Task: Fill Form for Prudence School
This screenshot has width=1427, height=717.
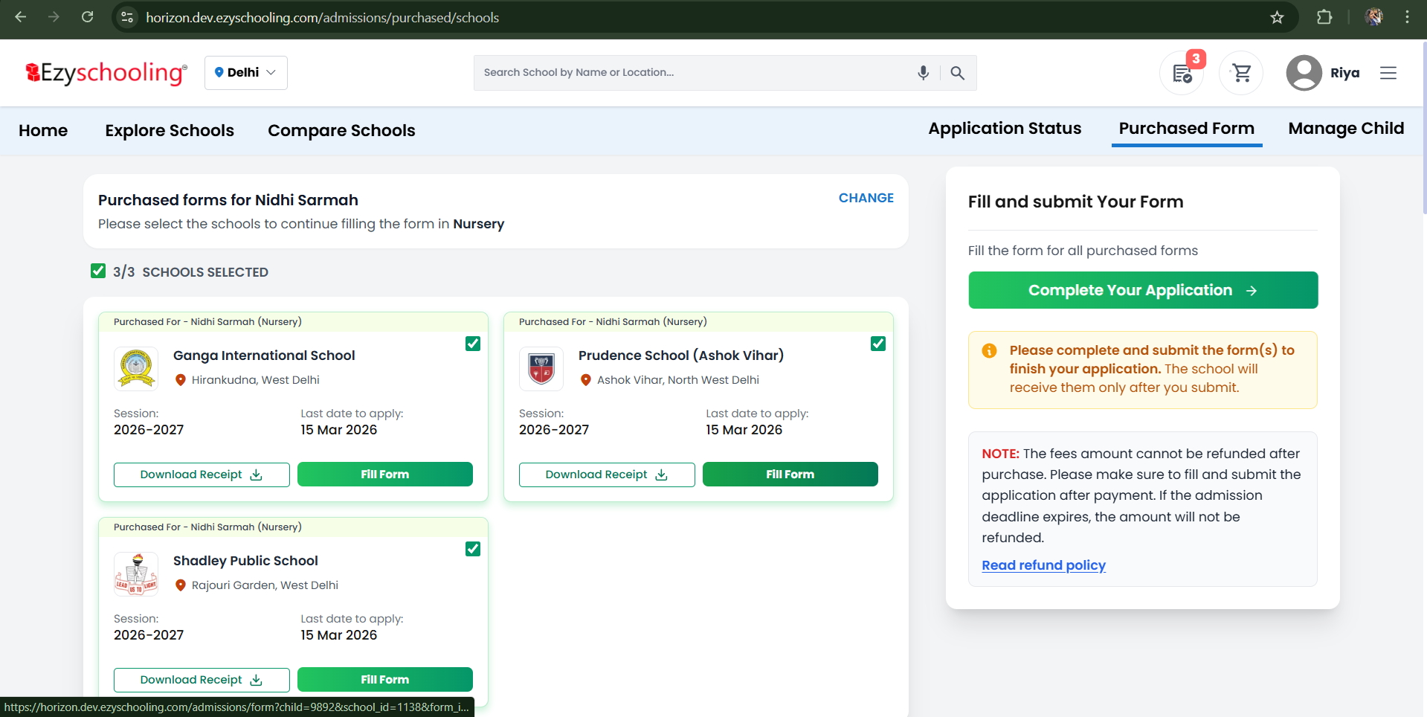Action: 790,475
